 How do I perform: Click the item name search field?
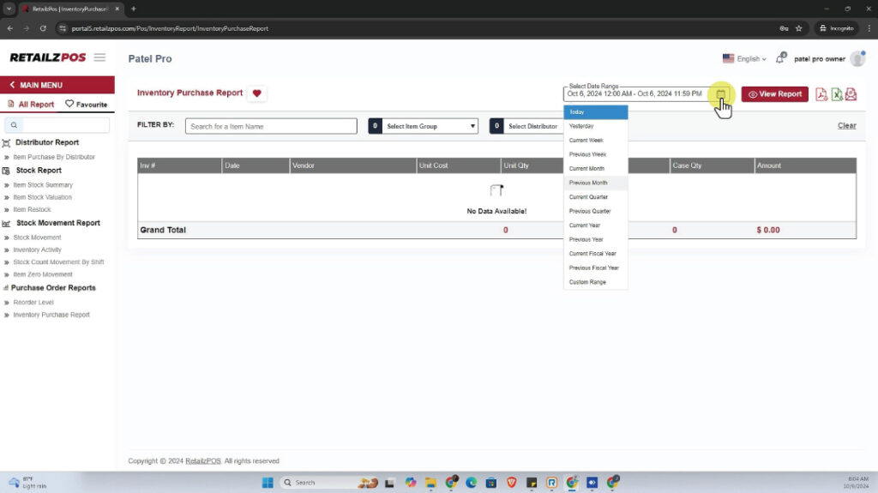[x=271, y=126]
